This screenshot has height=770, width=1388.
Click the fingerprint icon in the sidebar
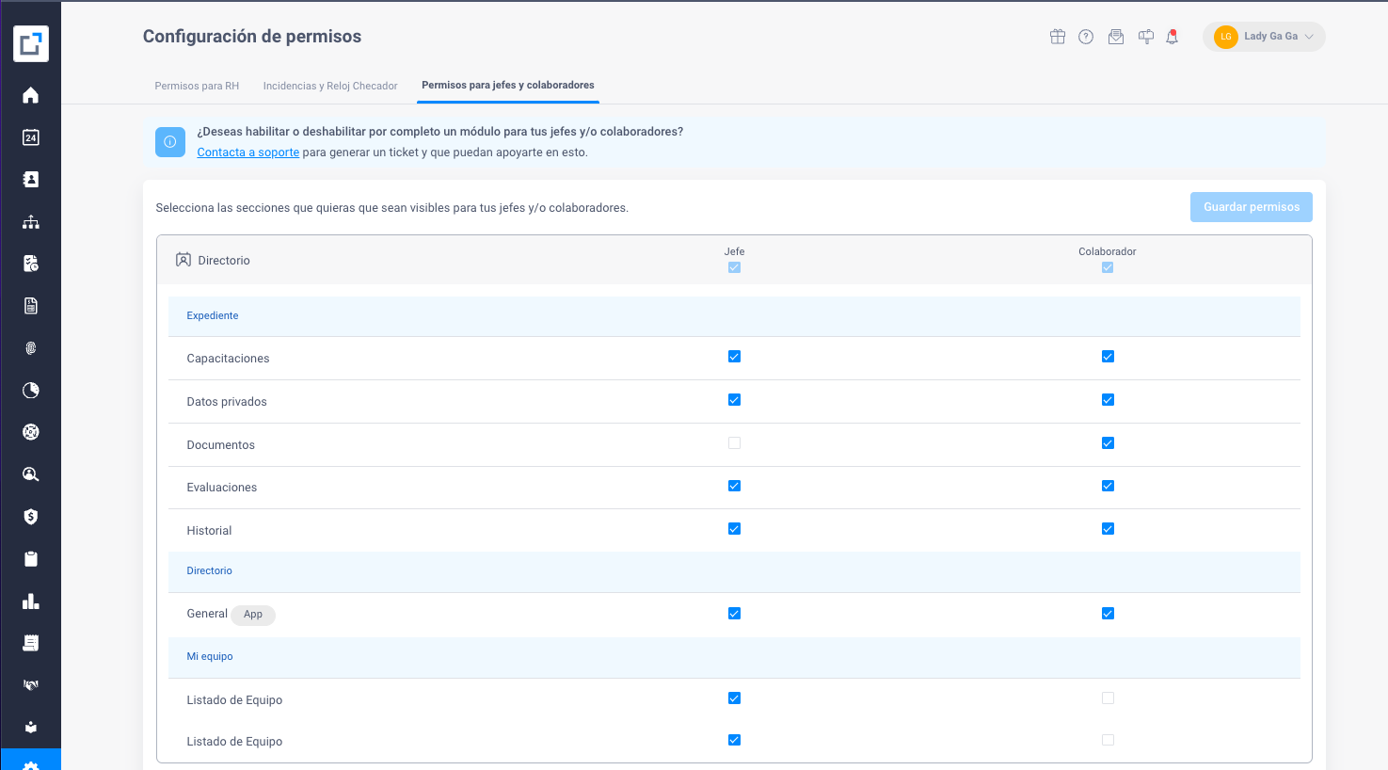click(31, 348)
